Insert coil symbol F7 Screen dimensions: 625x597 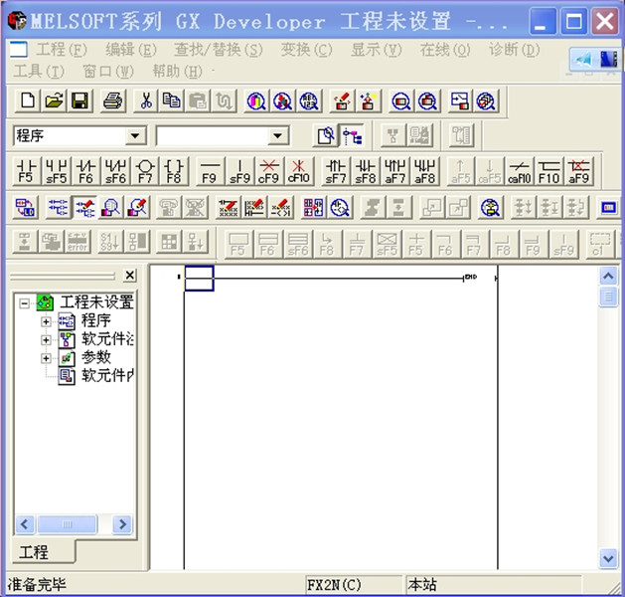point(145,171)
